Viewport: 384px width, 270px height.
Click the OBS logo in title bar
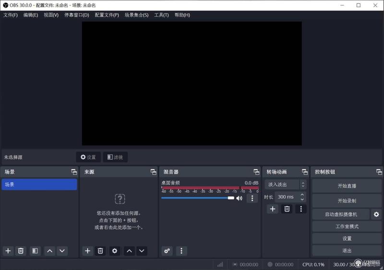coord(5,5)
